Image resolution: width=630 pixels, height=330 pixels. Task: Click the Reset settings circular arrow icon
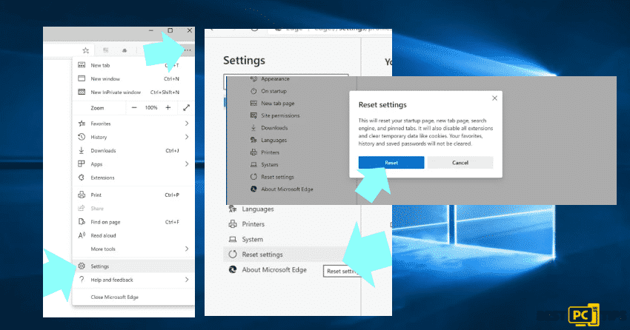coord(233,255)
